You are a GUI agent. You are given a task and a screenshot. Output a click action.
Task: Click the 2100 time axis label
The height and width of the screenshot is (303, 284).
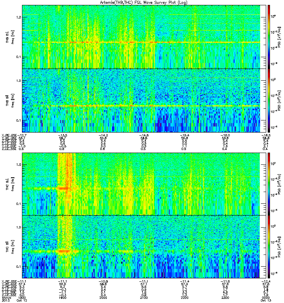click(x=144, y=298)
